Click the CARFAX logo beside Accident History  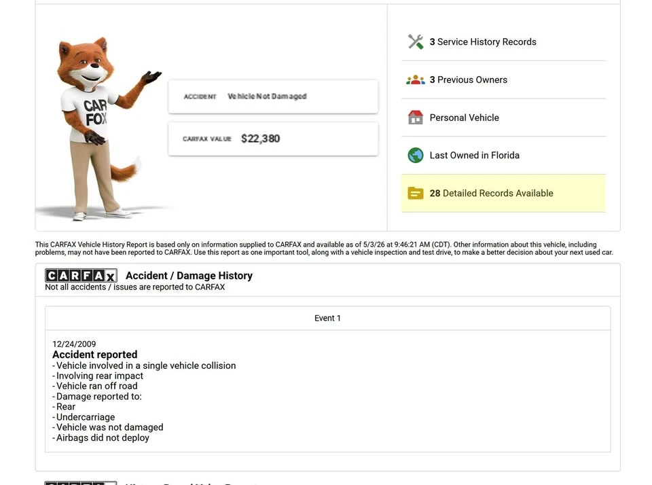[x=81, y=275]
